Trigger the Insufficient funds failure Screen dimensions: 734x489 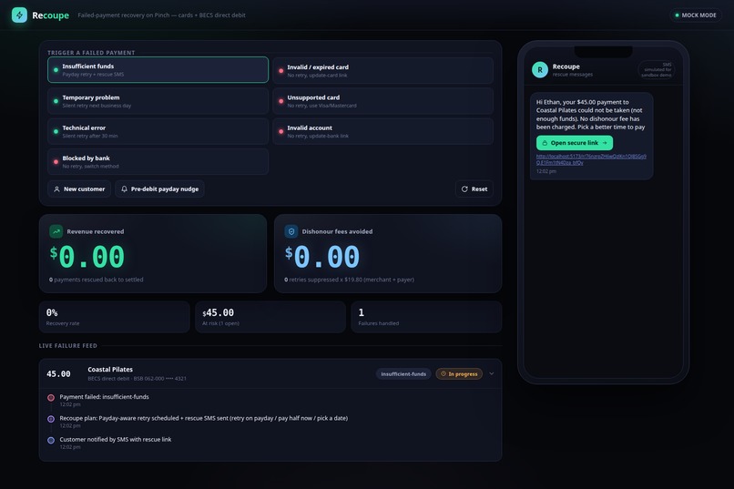(x=158, y=70)
